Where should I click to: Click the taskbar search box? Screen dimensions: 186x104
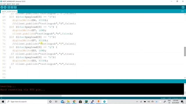click(x=26, y=101)
